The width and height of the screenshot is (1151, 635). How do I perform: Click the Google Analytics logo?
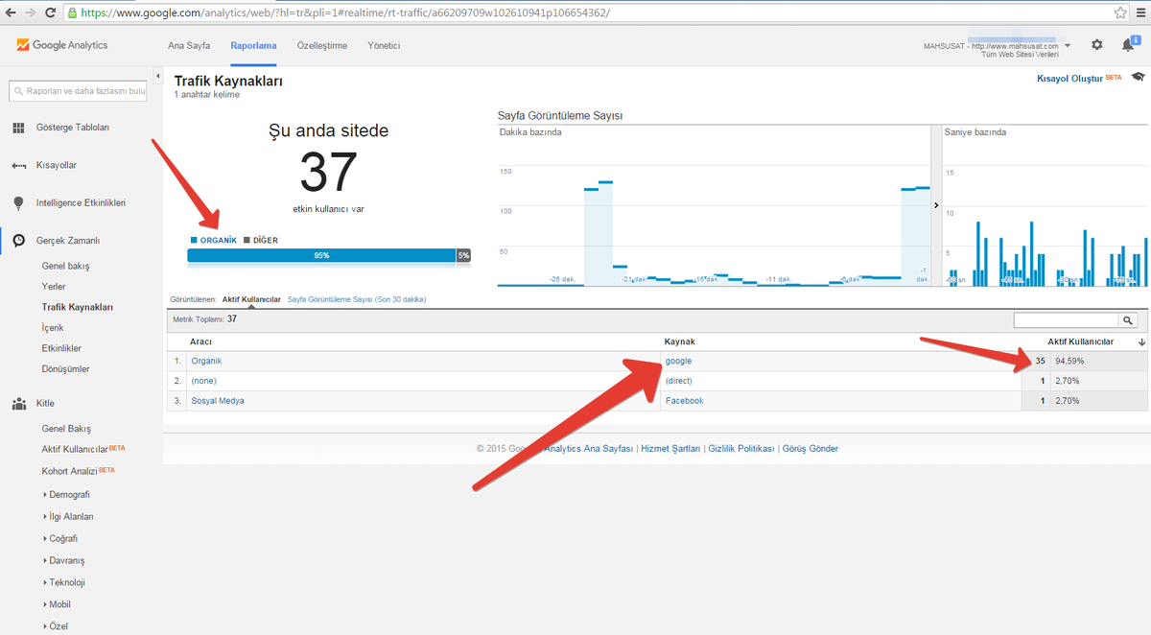click(62, 45)
